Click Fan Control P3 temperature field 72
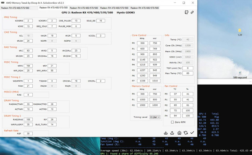252x155 pixels. pos(175,111)
